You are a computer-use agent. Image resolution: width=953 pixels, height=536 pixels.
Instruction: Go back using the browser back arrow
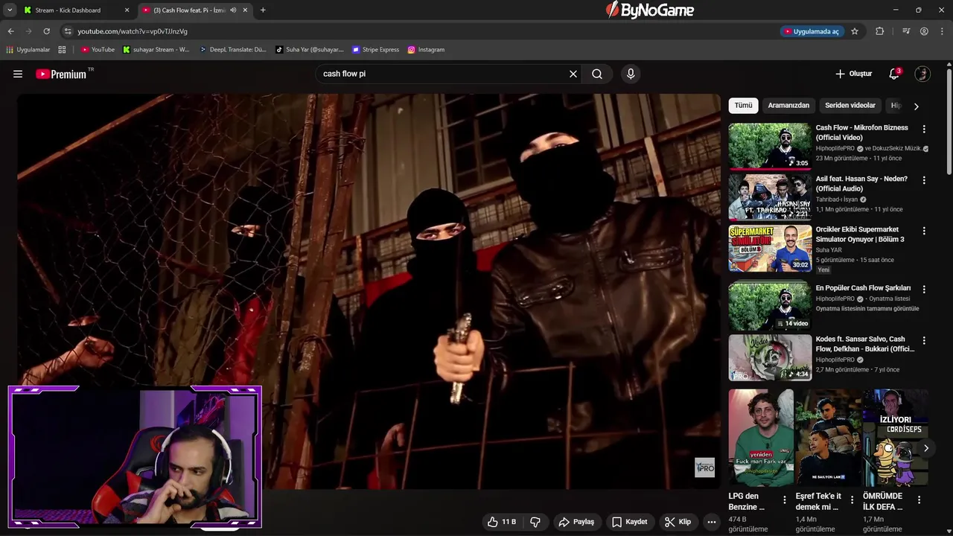point(10,31)
